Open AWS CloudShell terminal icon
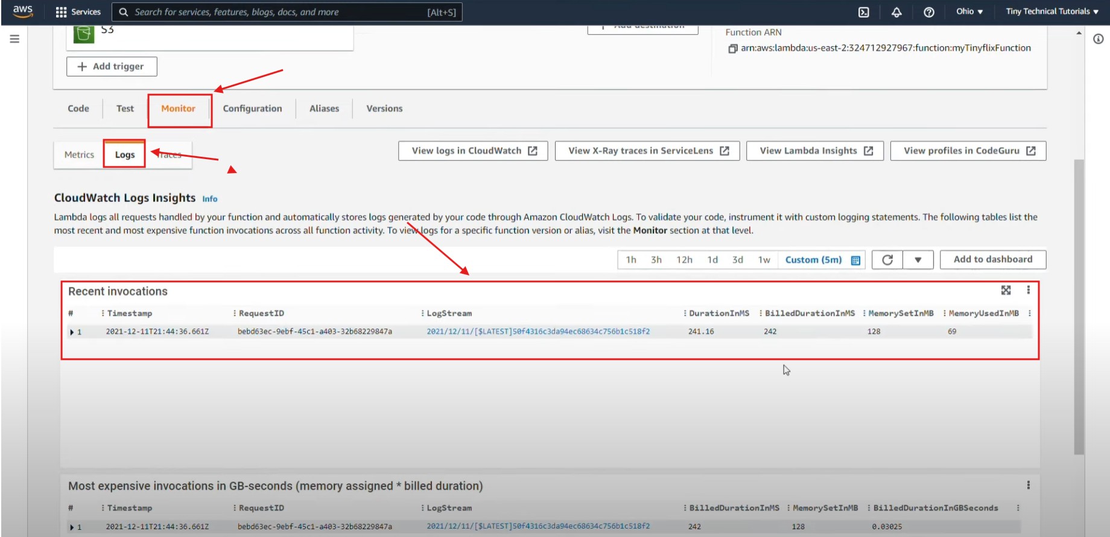The image size is (1110, 537). coord(863,12)
